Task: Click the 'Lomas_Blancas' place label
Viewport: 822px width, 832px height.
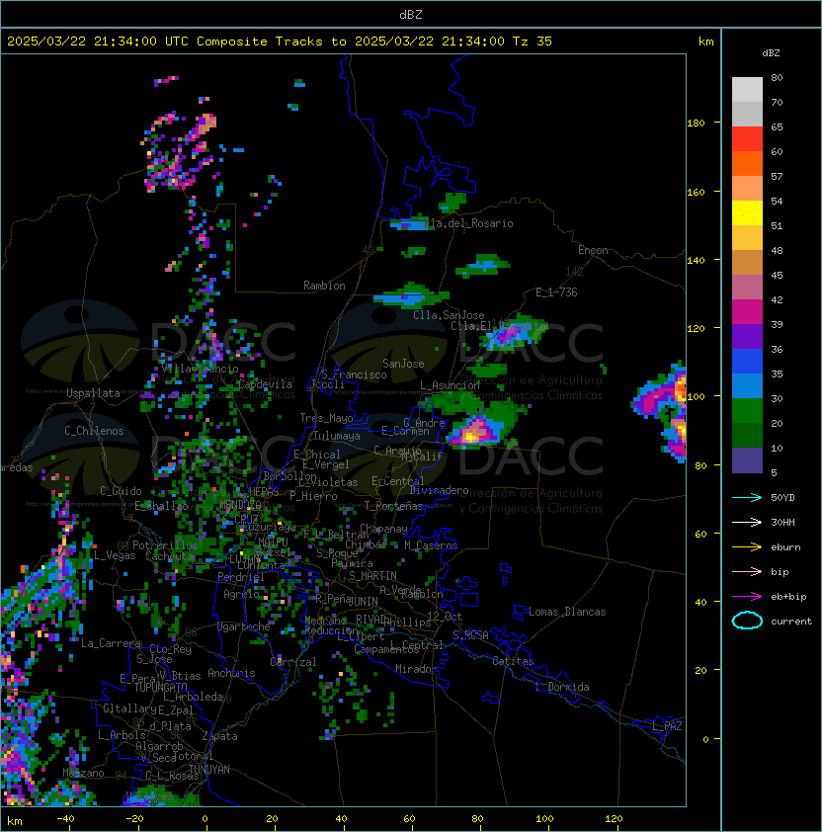Action: coord(567,612)
